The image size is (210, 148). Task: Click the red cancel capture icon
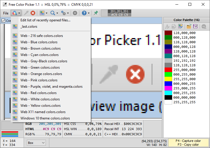33,13
